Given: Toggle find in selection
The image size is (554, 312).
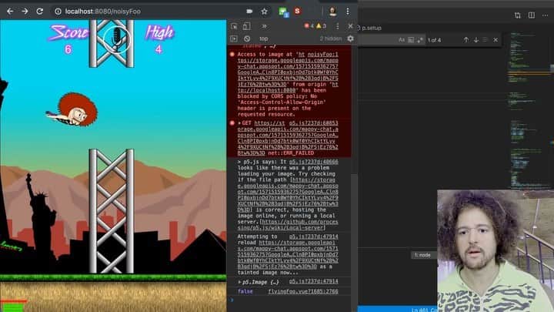Looking at the screenshot, I should point(485,40).
